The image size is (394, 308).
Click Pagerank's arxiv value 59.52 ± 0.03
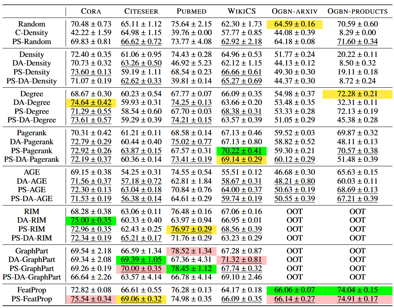[295, 133]
